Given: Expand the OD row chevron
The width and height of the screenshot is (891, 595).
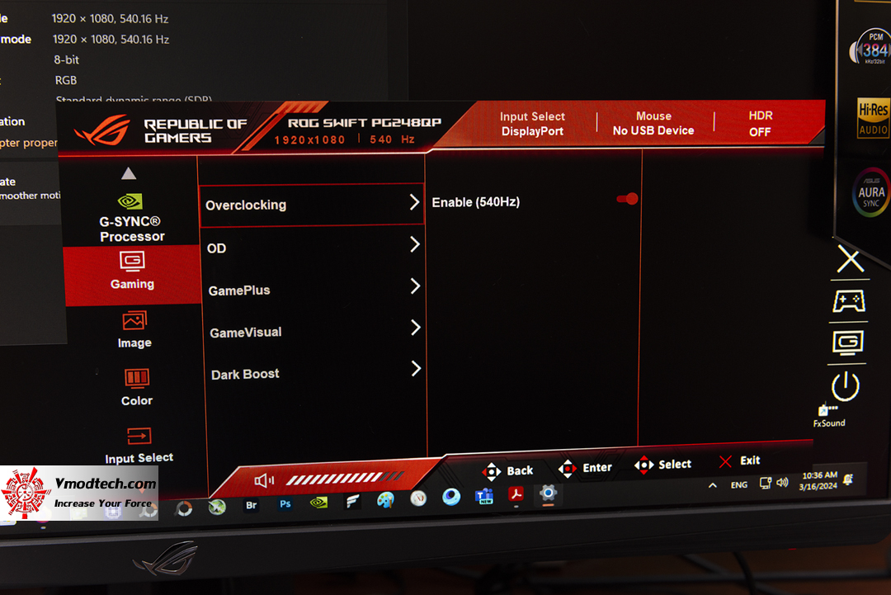Looking at the screenshot, I should point(415,244).
